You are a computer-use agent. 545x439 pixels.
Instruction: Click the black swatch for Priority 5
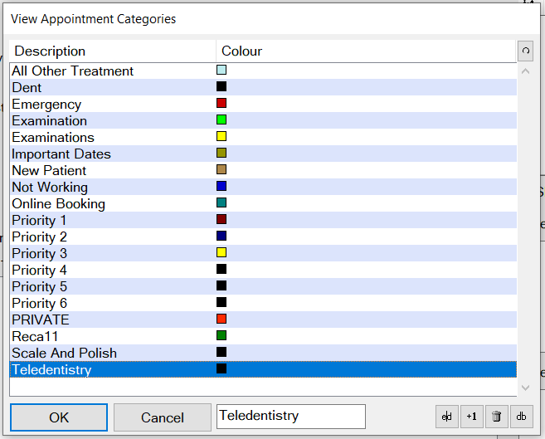221,285
